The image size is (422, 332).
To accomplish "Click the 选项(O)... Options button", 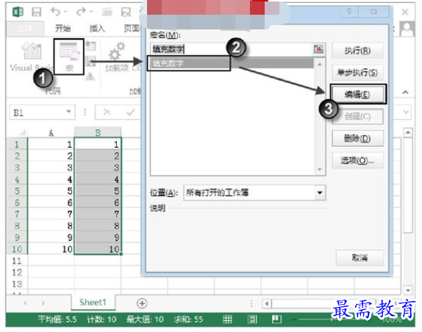I will point(357,160).
